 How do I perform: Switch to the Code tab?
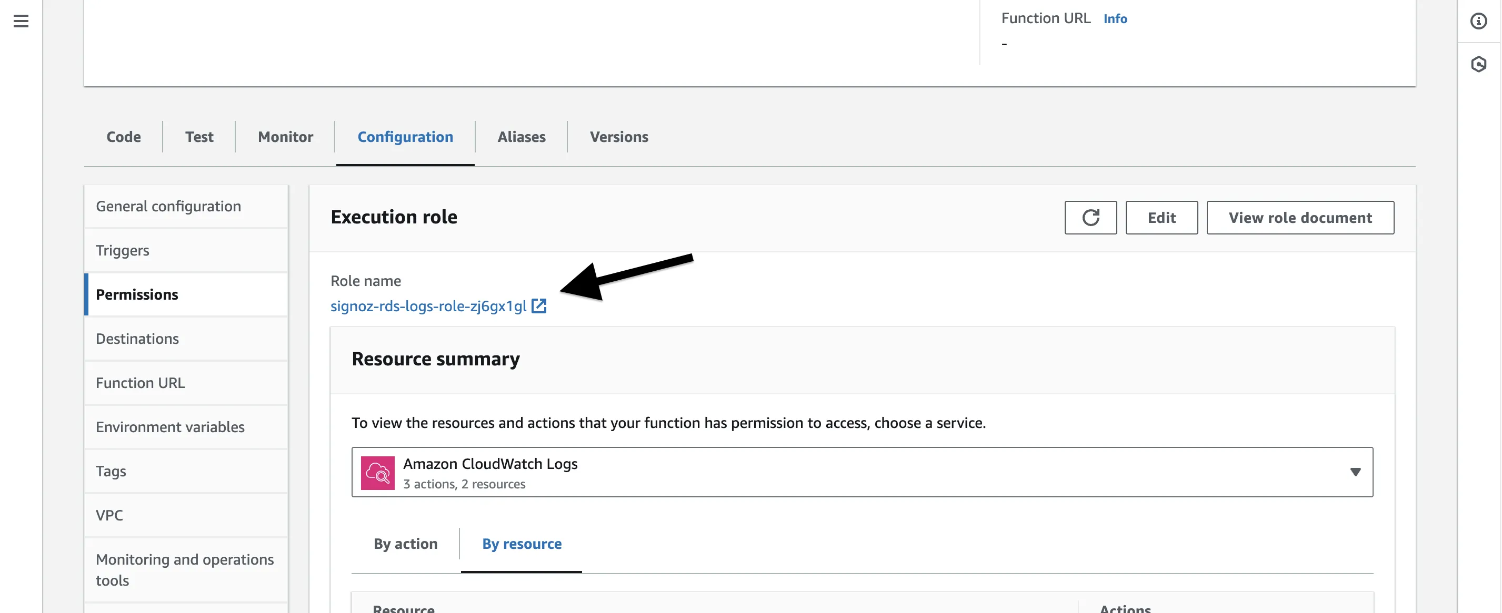point(124,136)
